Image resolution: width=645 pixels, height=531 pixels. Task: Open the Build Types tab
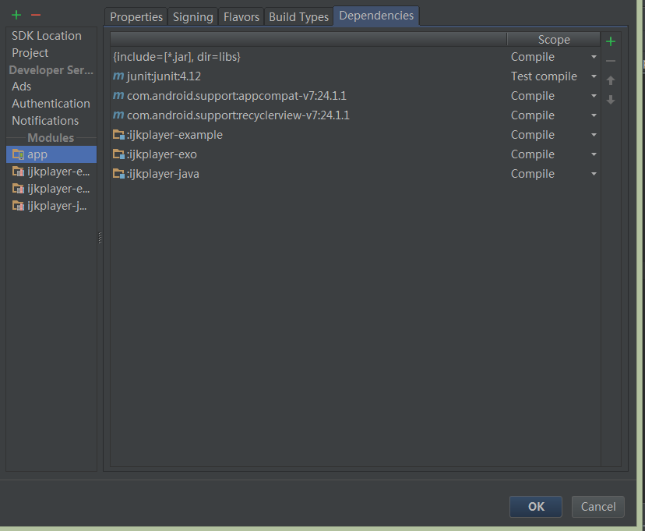click(298, 16)
